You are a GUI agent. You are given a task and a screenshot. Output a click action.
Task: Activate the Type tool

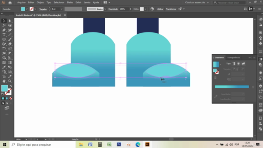click(4, 35)
